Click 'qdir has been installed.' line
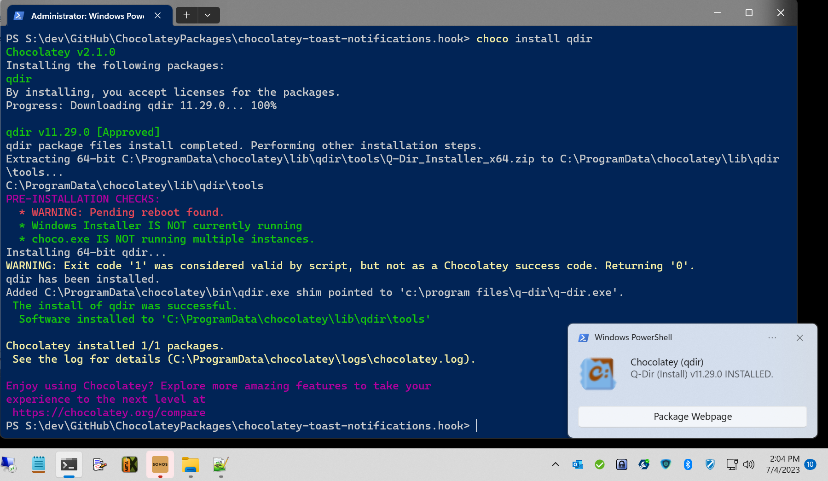 [83, 279]
